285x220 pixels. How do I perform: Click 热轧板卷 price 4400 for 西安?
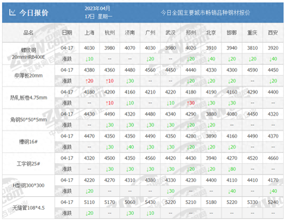tap(273, 92)
